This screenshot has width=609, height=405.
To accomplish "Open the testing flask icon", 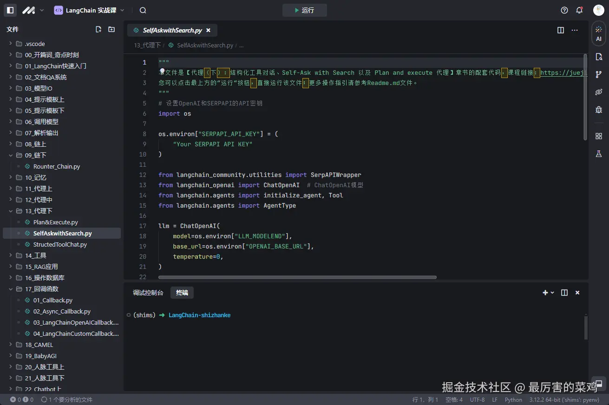I will pos(599,154).
